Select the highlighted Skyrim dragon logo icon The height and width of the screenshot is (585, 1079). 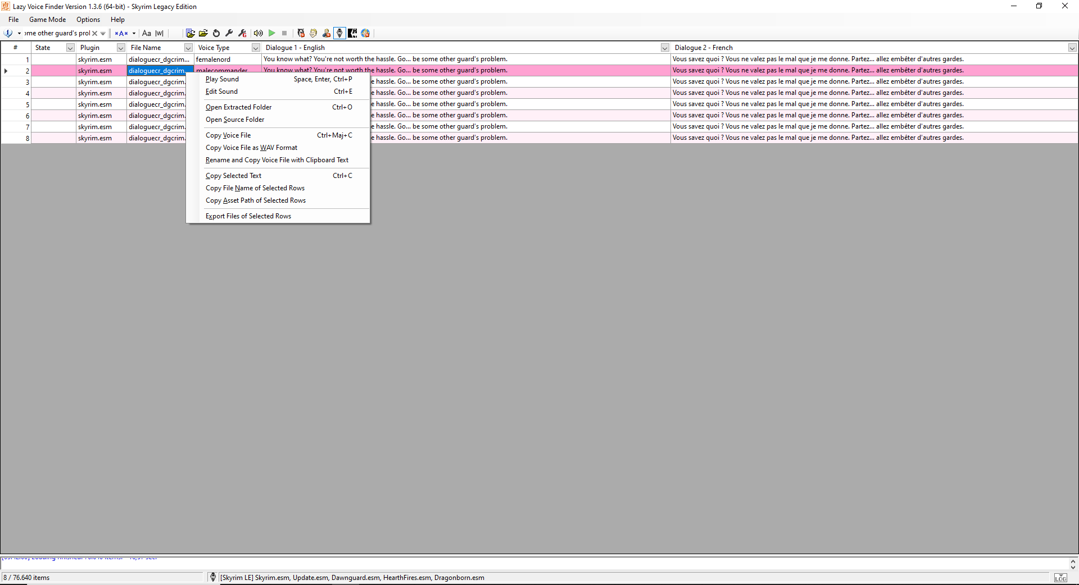tap(339, 33)
